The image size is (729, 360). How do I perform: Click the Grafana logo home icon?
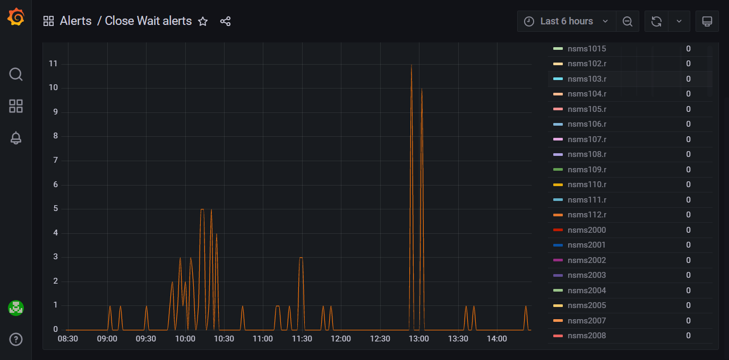pos(16,17)
